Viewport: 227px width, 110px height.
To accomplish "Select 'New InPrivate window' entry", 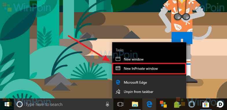I will (149, 68).
